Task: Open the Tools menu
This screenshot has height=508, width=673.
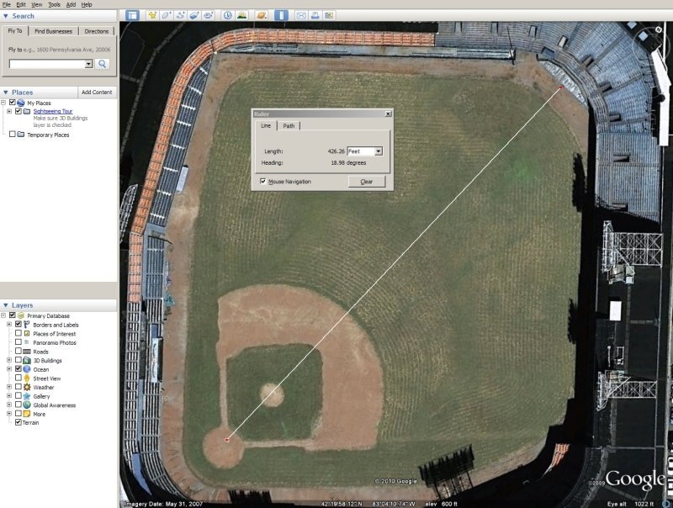Action: point(54,5)
